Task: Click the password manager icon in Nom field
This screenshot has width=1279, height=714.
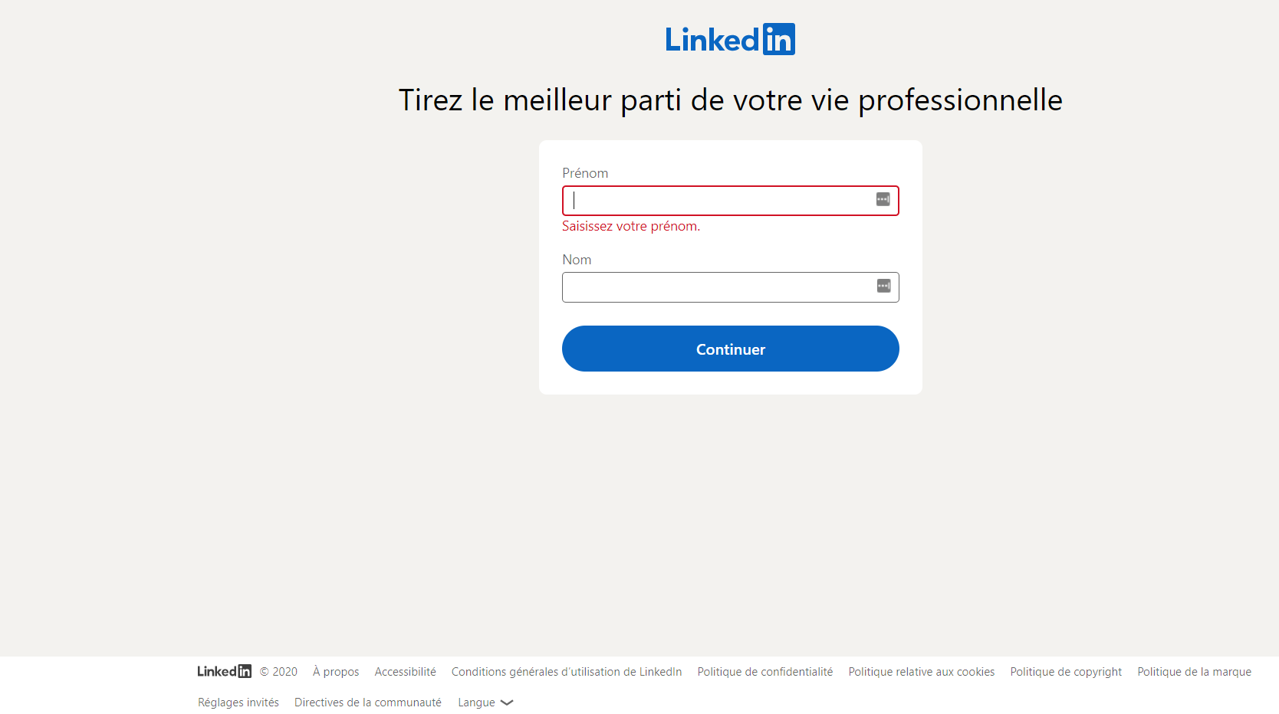Action: tap(883, 286)
